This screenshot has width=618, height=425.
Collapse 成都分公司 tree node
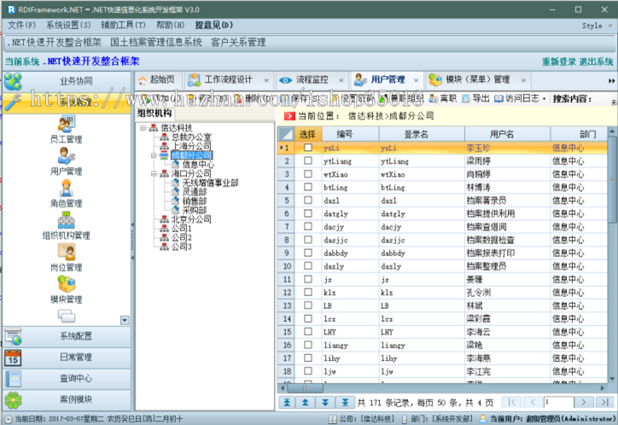154,155
